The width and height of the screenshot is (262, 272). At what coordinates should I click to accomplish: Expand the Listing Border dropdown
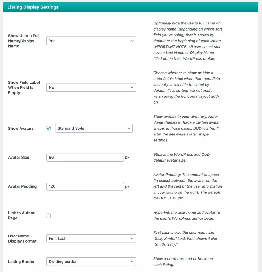tap(91, 262)
